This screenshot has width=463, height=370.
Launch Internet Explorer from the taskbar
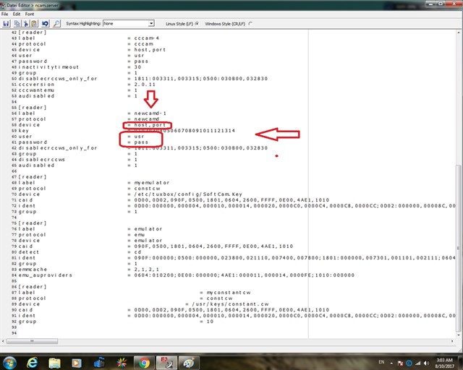pyautogui.click(x=33, y=361)
